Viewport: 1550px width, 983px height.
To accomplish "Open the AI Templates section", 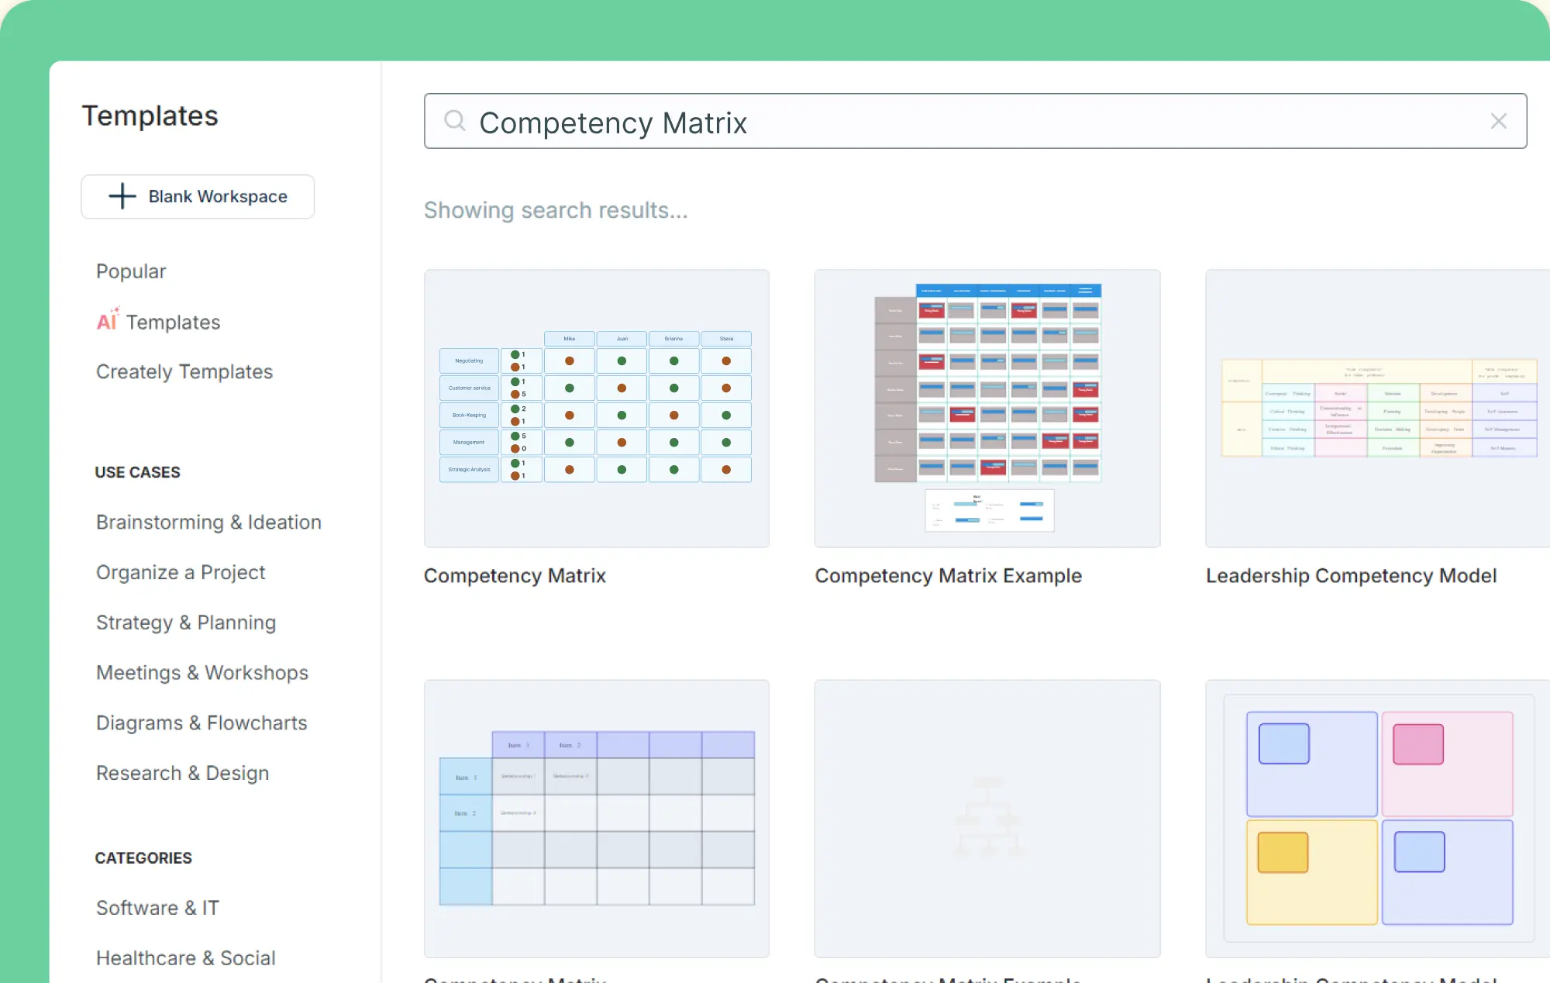I will 158,321.
